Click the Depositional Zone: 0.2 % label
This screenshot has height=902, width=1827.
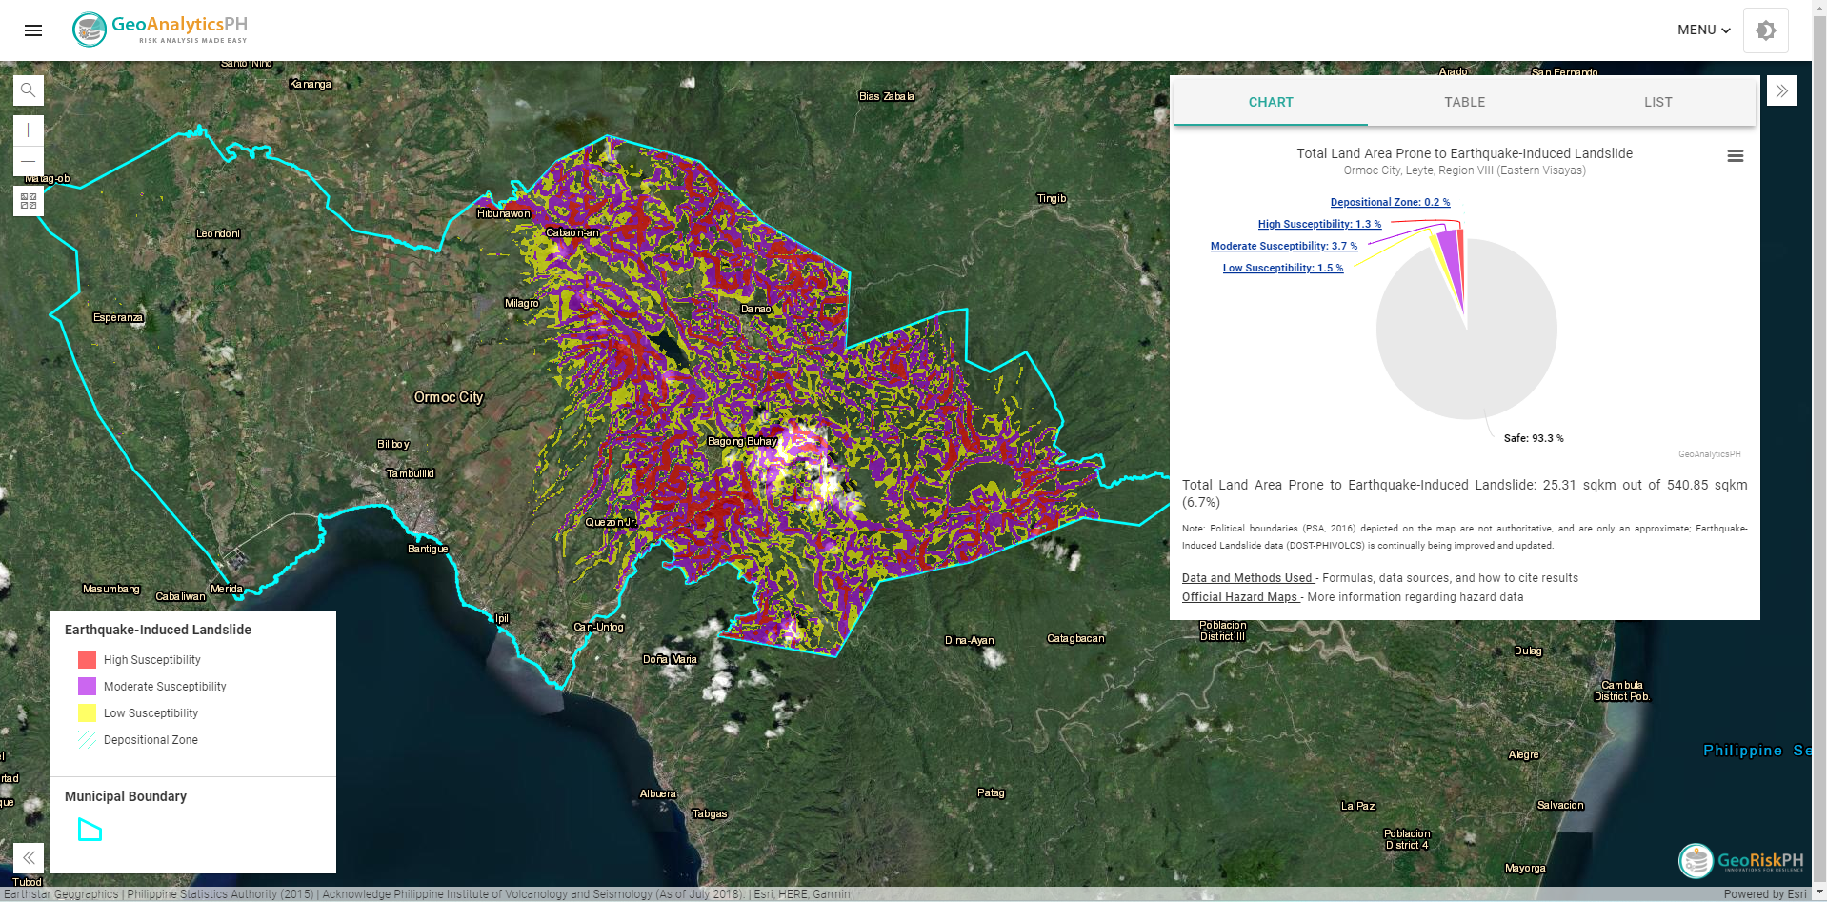coord(1390,202)
